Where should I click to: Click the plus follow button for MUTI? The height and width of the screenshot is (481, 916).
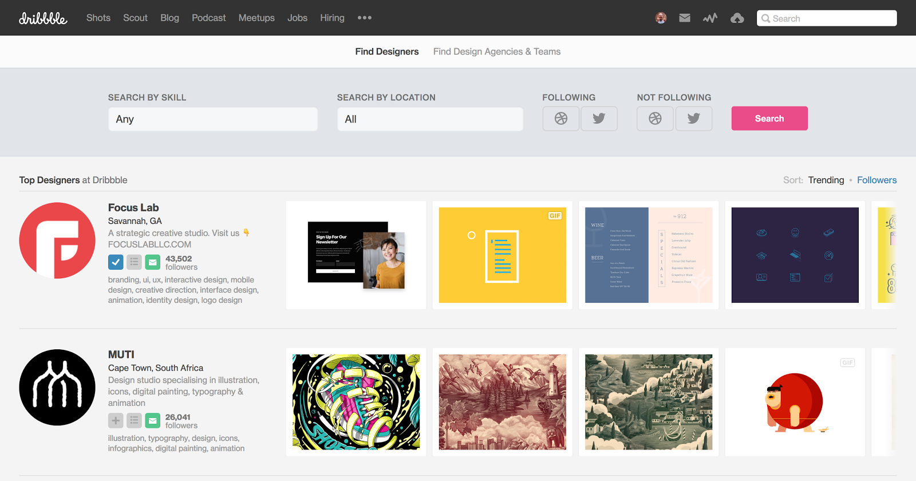[116, 421]
